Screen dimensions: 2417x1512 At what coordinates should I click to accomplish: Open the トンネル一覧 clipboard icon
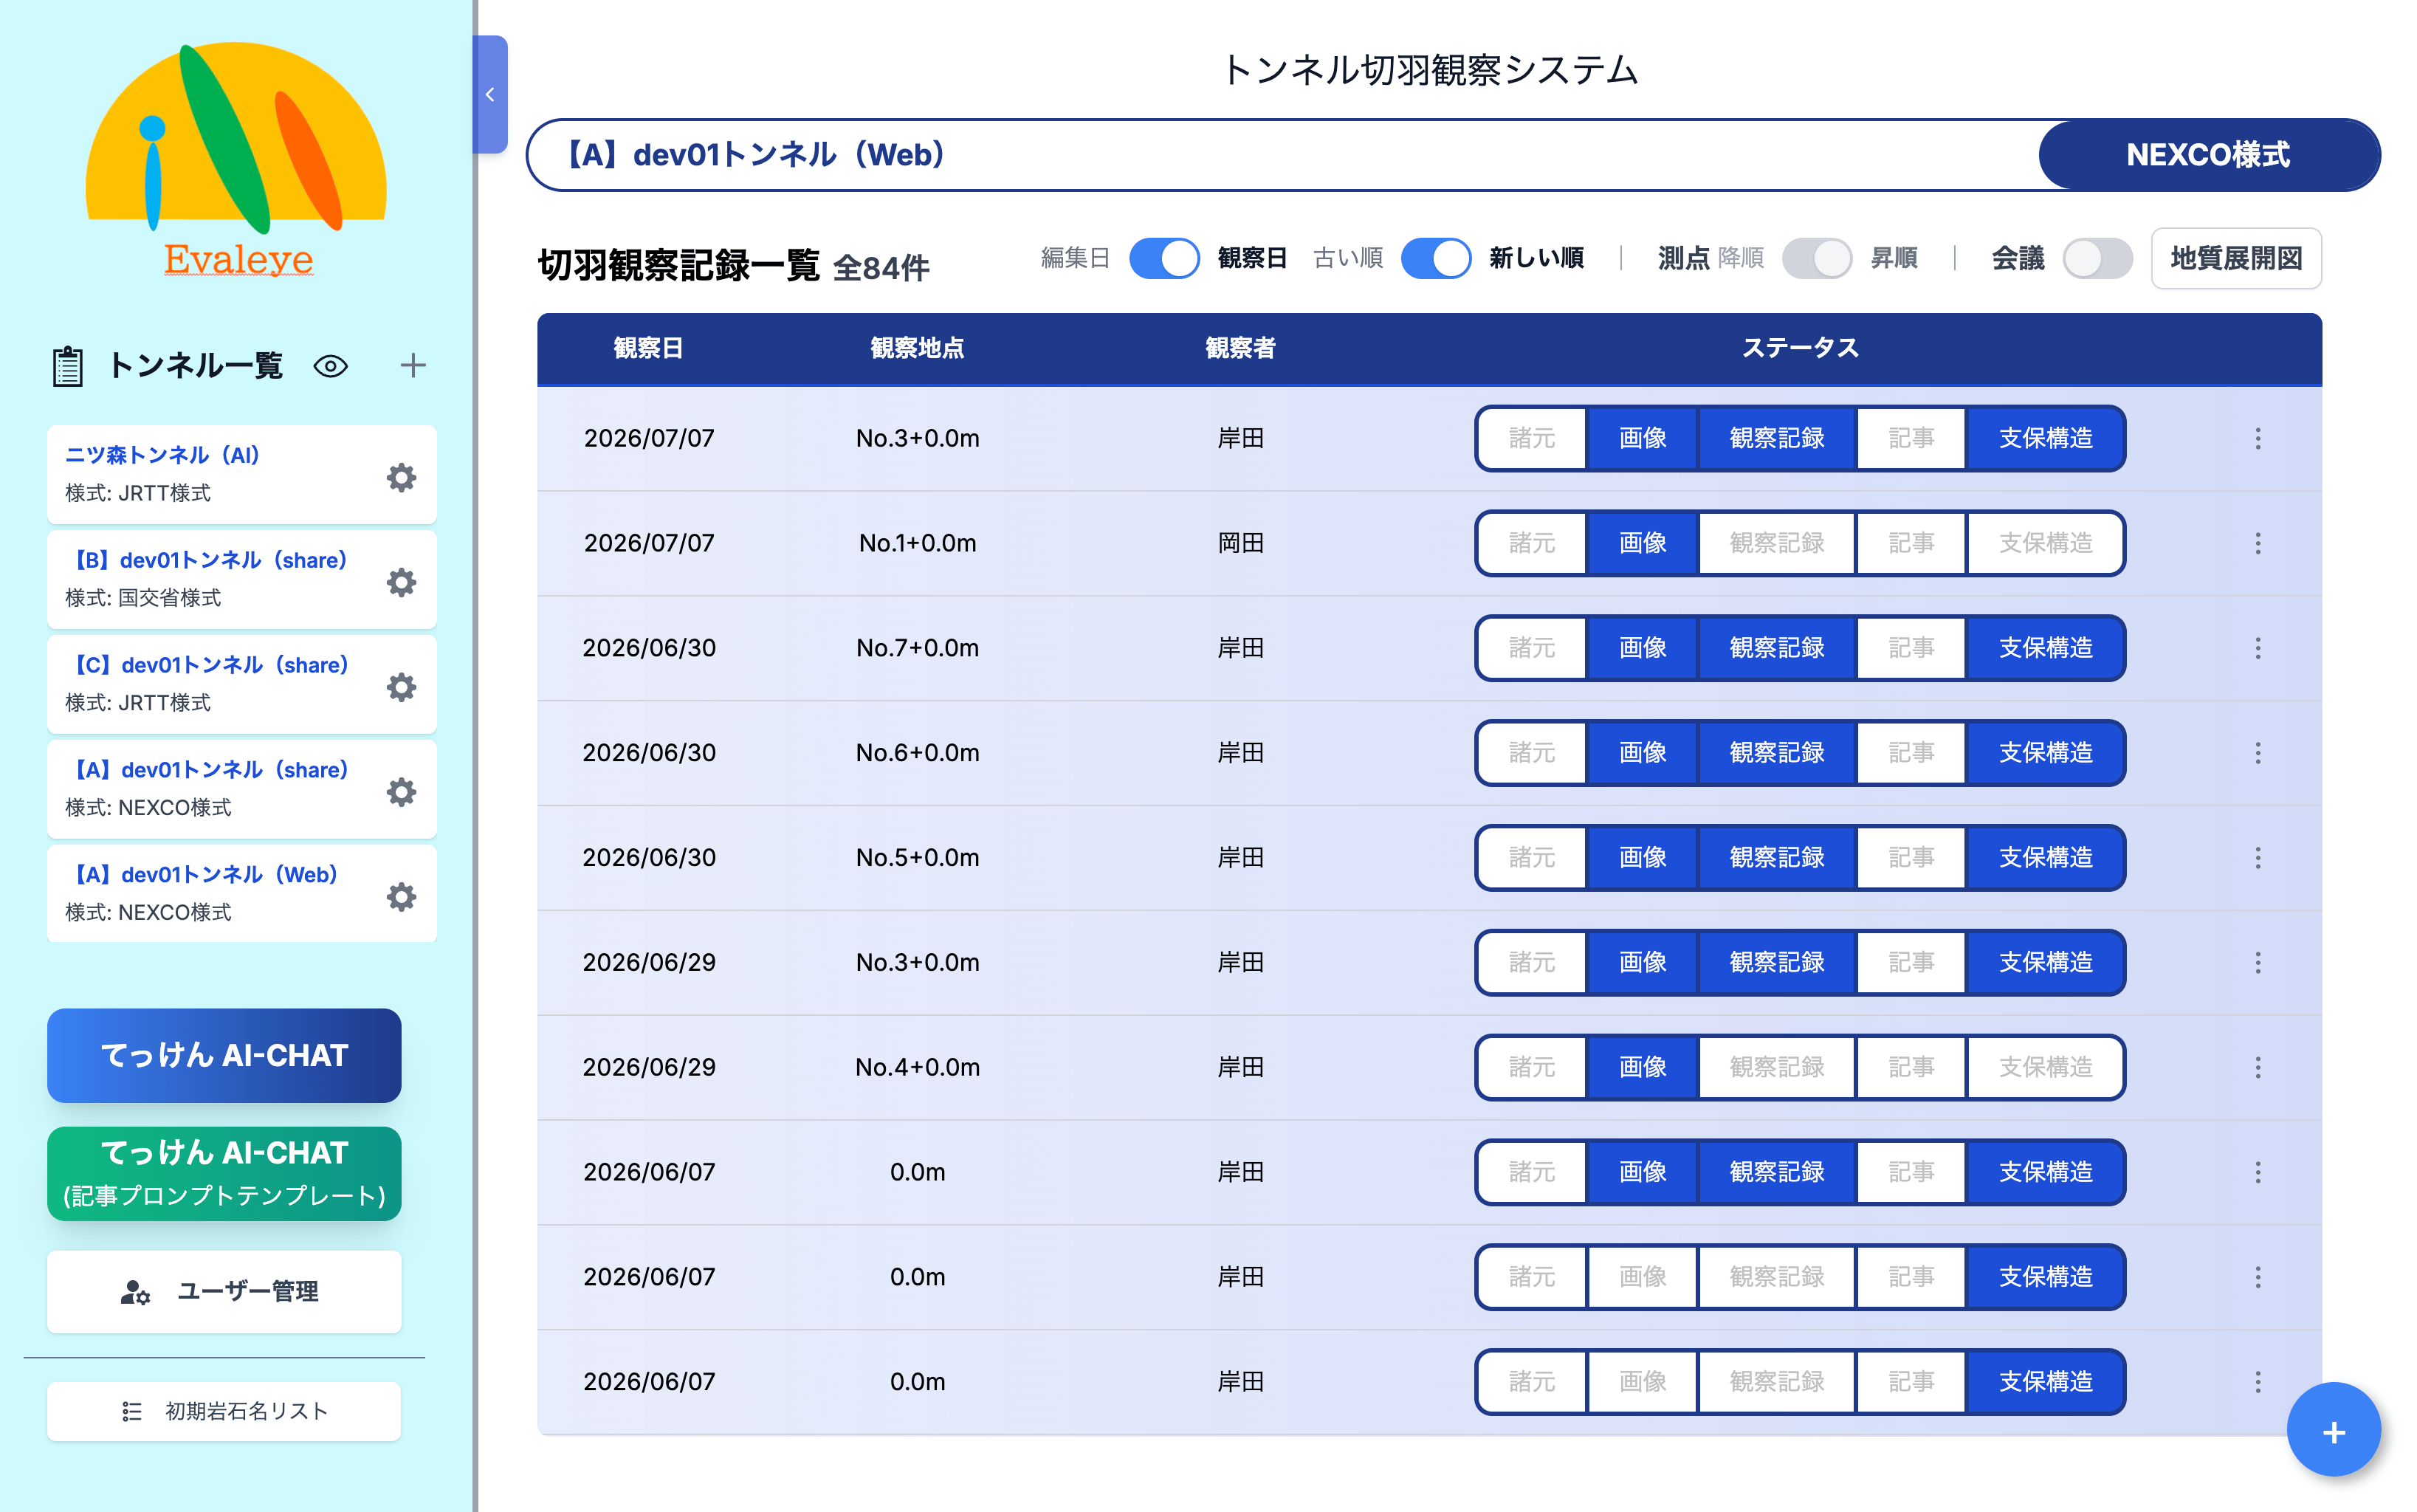(68, 366)
